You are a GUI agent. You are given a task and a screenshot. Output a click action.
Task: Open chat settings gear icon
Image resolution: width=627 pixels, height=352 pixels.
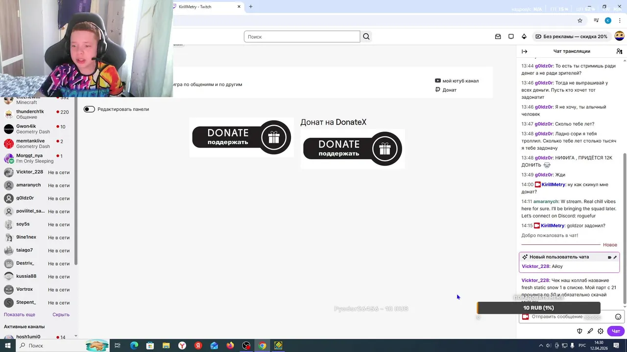pyautogui.click(x=601, y=331)
